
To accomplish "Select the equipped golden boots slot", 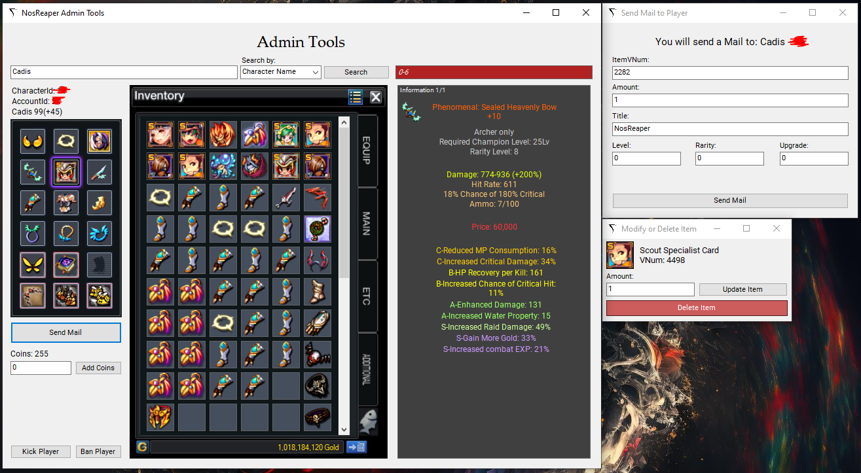I will tap(100, 202).
